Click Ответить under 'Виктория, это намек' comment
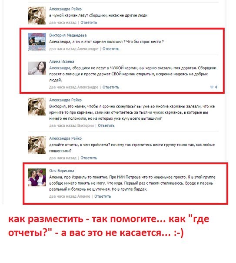 (x=106, y=125)
